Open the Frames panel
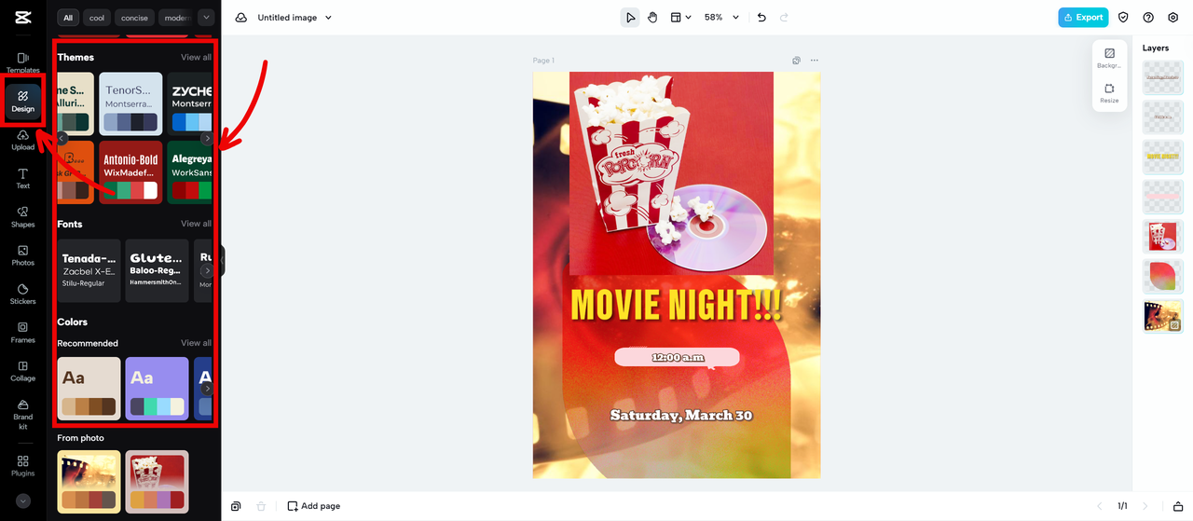 point(22,333)
